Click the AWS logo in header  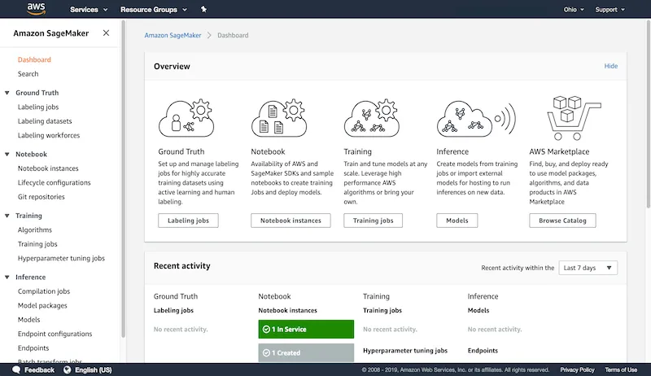(36, 10)
